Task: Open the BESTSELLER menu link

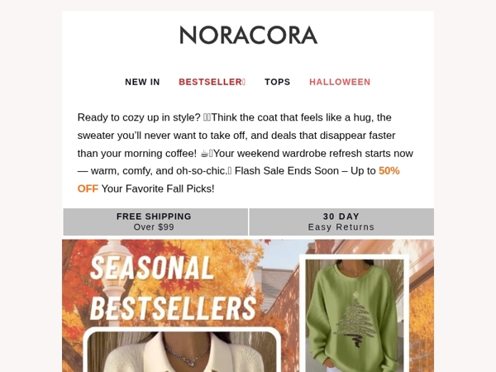Action: click(212, 82)
